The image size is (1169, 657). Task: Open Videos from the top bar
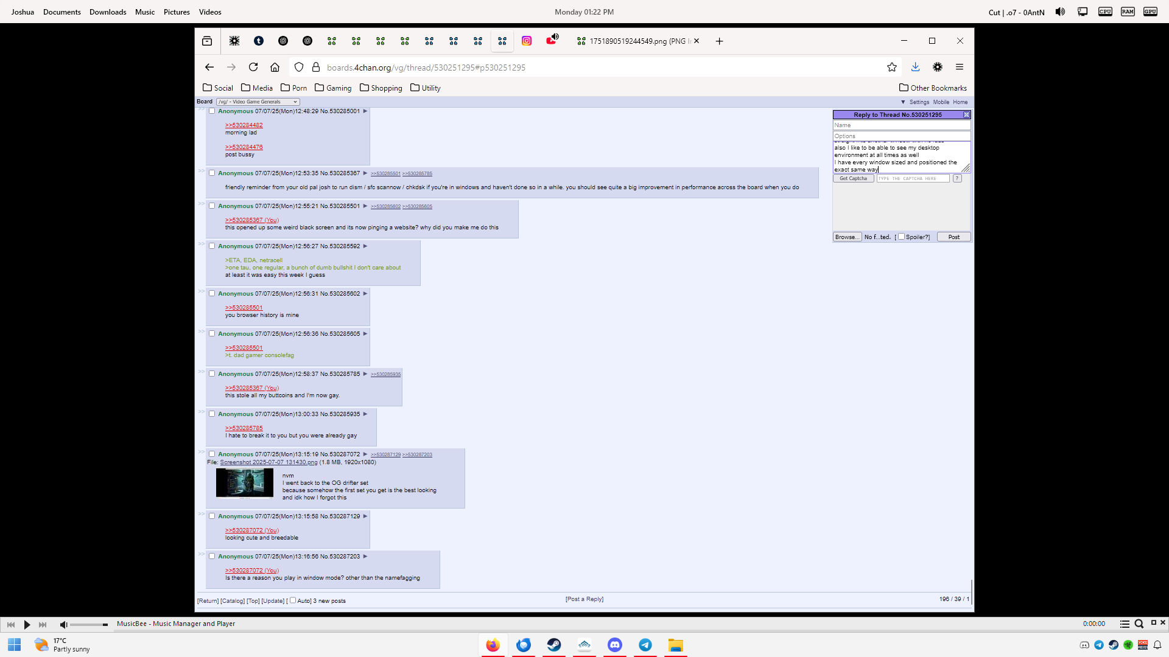210,12
